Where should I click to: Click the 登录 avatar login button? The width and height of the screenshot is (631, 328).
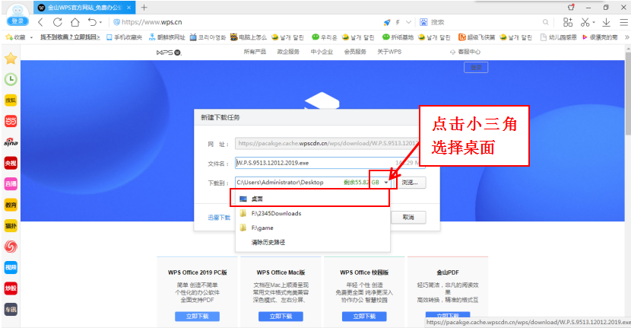tap(17, 21)
